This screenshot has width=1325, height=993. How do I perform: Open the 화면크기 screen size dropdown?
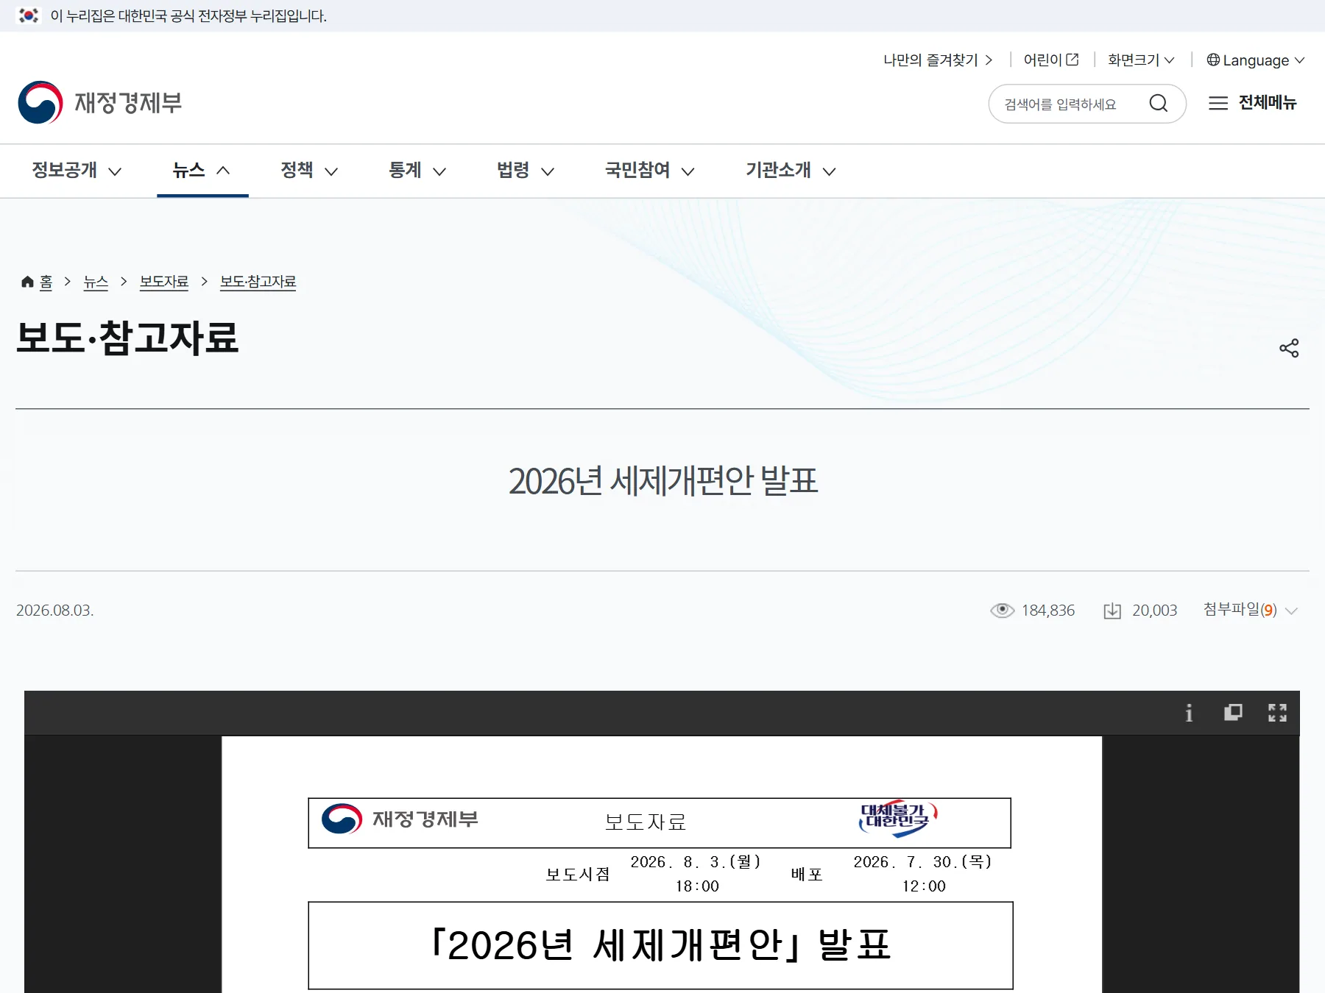pyautogui.click(x=1141, y=60)
